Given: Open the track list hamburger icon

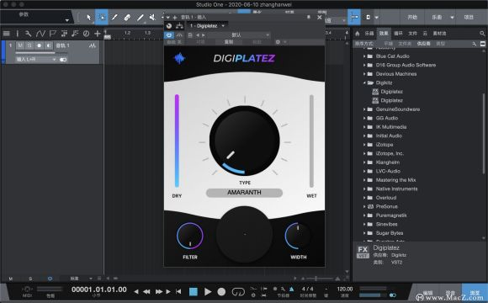Looking at the screenshot, I should click(6, 34).
